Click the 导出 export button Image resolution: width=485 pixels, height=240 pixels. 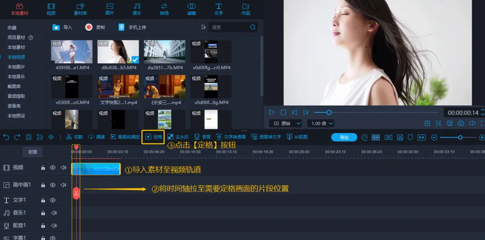tap(344, 137)
